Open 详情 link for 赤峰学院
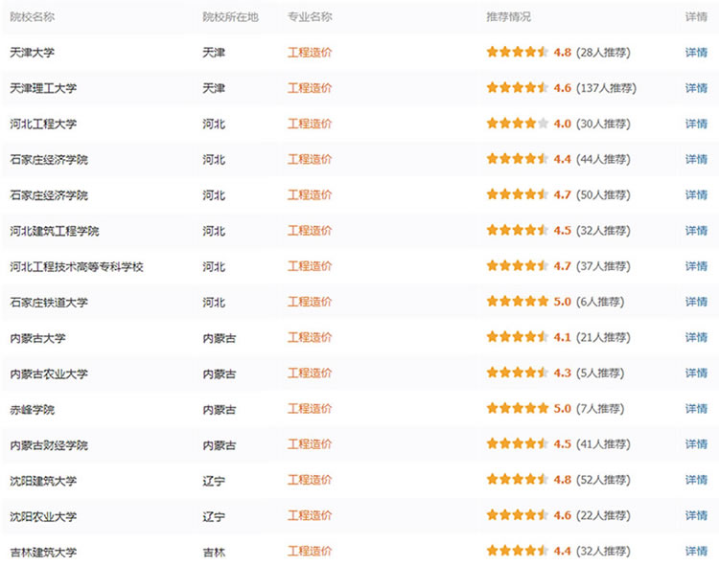This screenshot has width=719, height=566. 696,409
